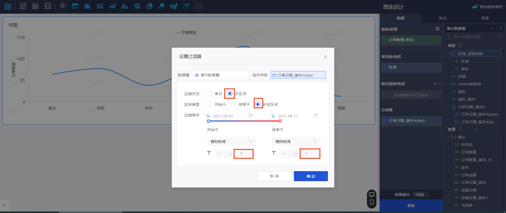
Task: Select the pie chart icon in toolbar
Action: 149,6
